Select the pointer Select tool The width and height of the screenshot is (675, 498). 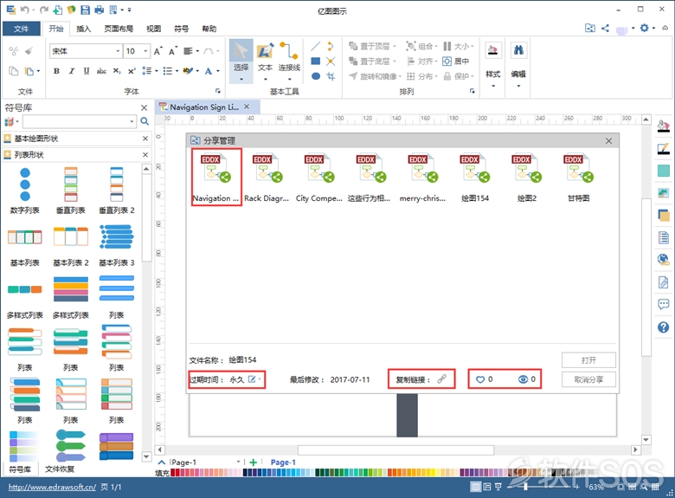[241, 61]
